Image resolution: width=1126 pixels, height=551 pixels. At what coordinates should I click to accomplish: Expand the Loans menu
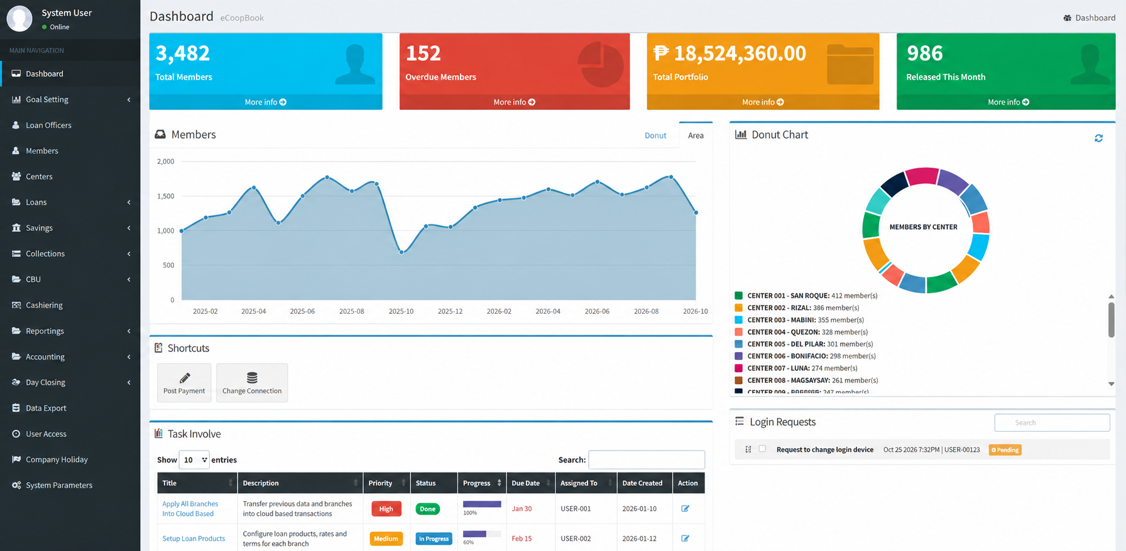pos(70,202)
